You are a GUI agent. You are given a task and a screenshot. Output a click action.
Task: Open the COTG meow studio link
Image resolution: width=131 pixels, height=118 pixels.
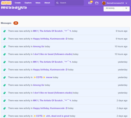tap(43, 77)
